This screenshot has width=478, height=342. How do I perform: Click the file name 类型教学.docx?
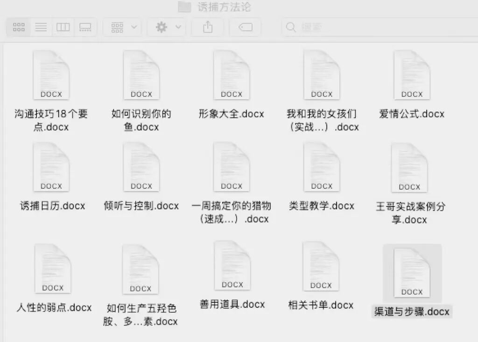(322, 206)
